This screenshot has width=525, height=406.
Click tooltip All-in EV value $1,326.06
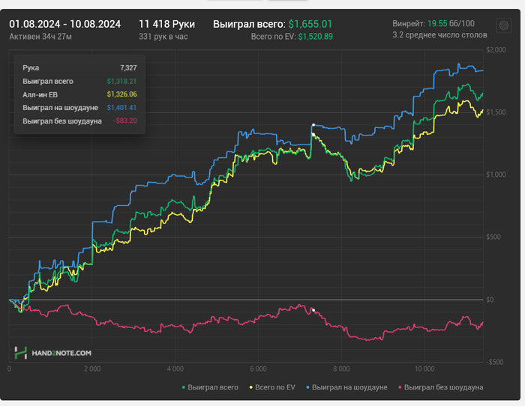[x=121, y=94]
